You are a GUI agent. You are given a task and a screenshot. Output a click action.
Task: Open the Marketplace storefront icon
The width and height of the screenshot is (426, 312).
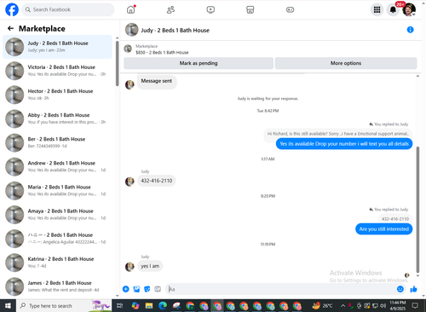(250, 10)
